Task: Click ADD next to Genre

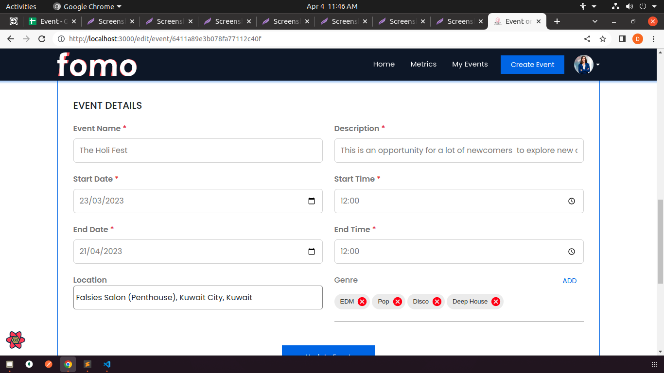Action: 569,281
